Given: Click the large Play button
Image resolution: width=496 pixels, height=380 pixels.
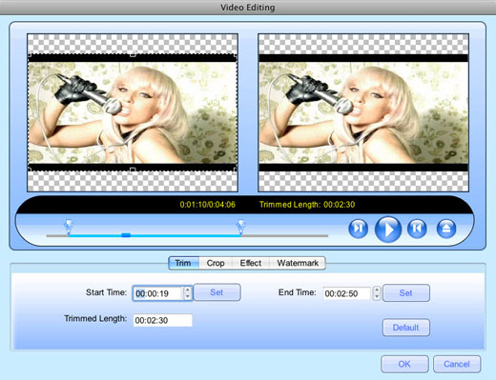Looking at the screenshot, I should [388, 229].
